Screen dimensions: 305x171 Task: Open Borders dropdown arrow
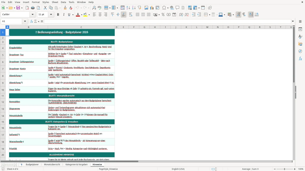point(209,15)
